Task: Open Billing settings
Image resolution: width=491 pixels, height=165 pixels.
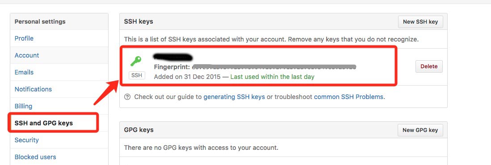Action: pyautogui.click(x=24, y=106)
